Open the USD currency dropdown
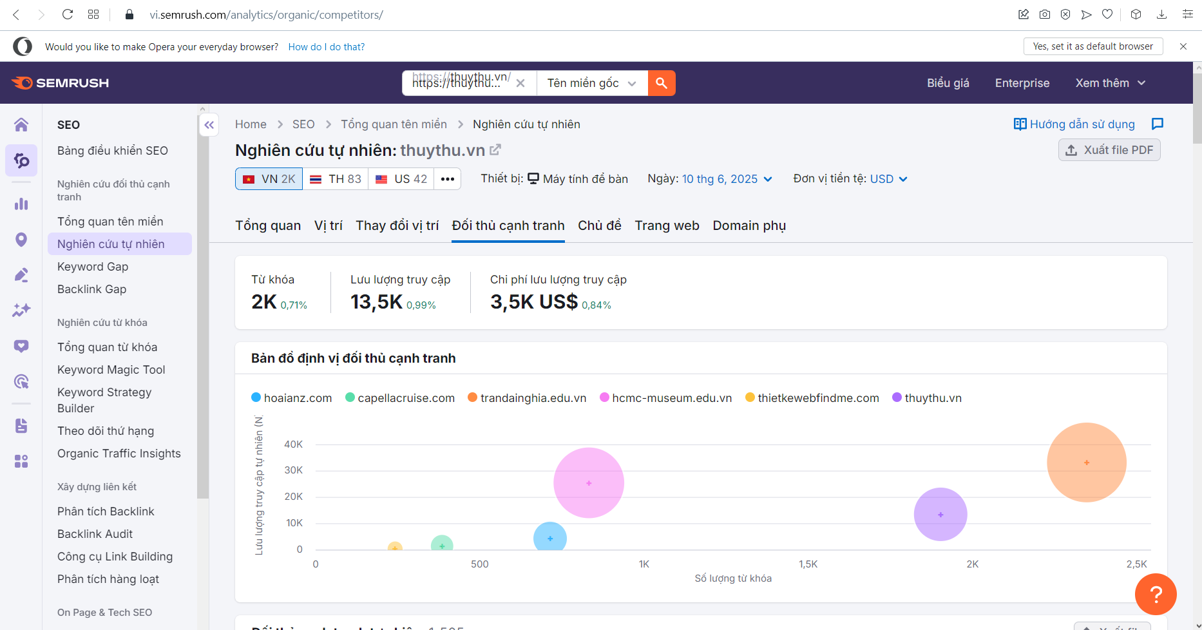 point(888,179)
